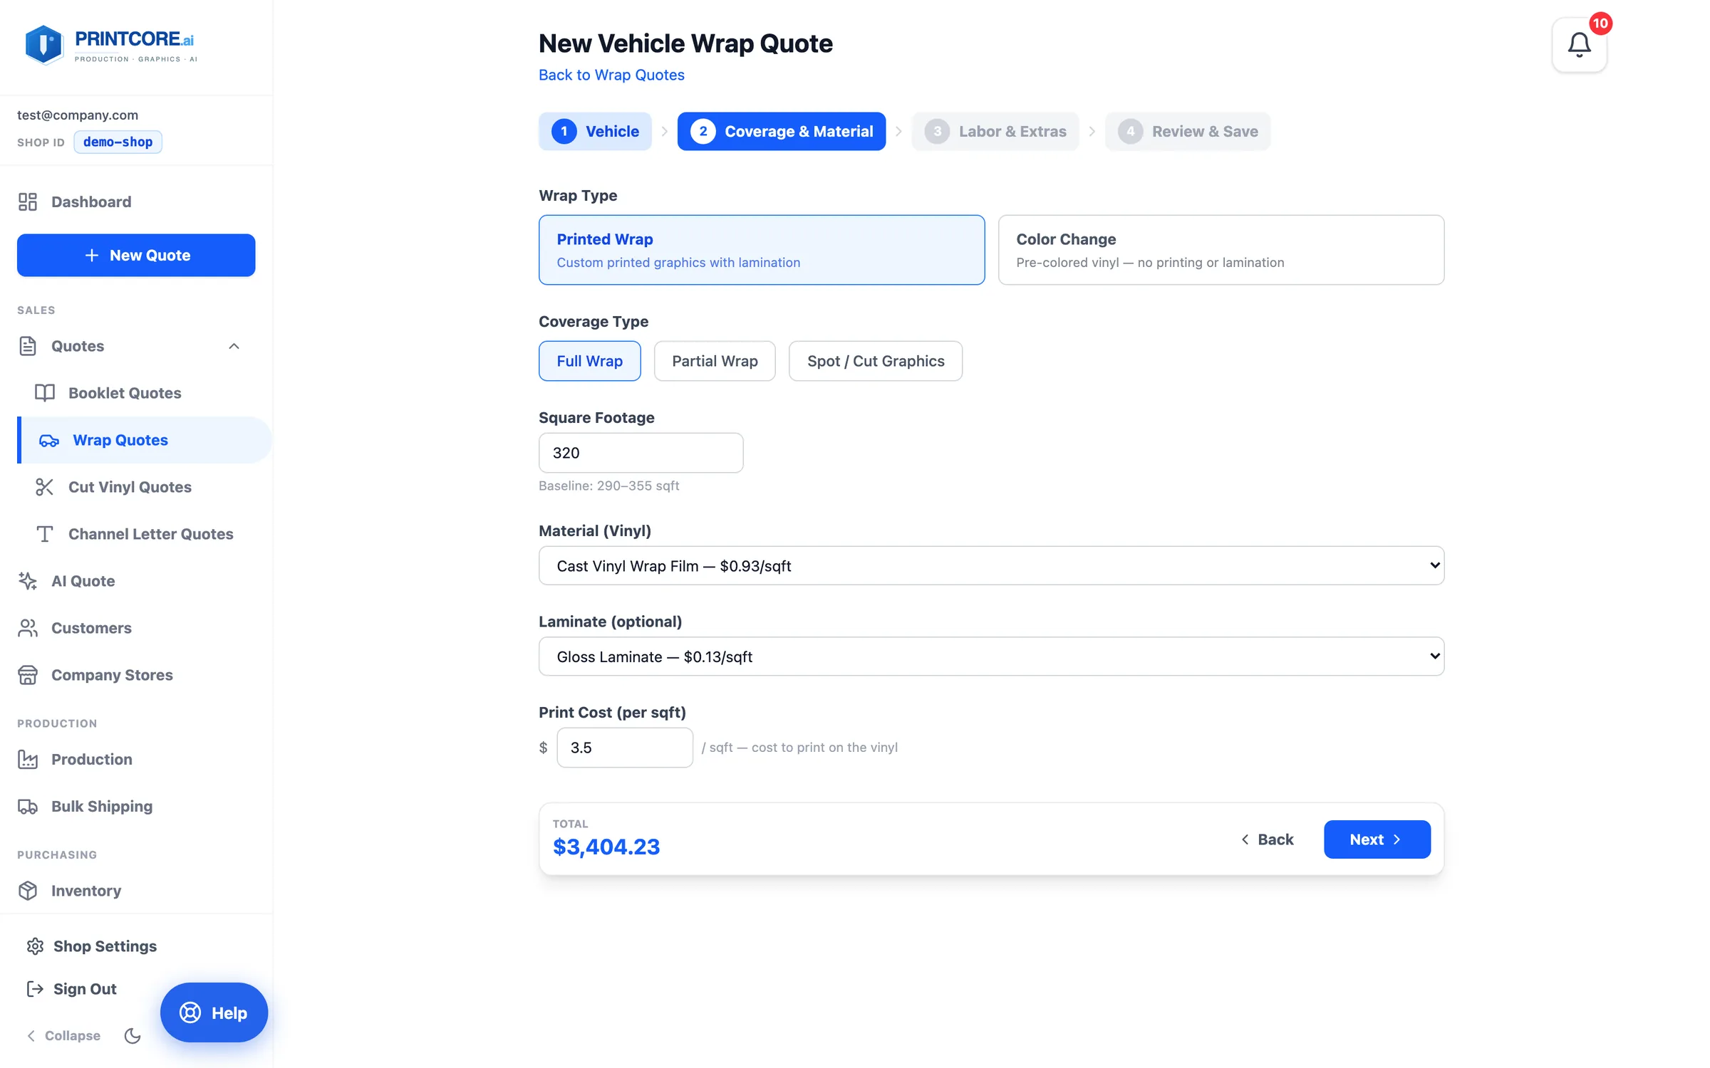Viewport: 1710px width, 1068px height.
Task: Open Company Stores in the sidebar
Action: (112, 675)
